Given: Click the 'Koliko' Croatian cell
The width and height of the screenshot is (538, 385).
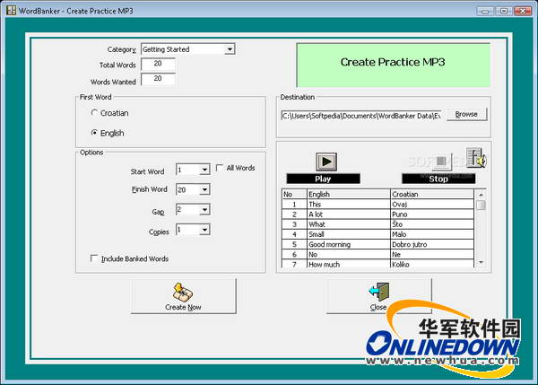Looking at the screenshot, I should tap(432, 264).
